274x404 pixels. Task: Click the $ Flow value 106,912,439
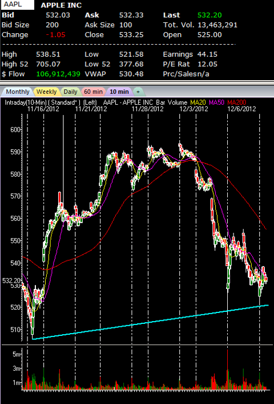pyautogui.click(x=58, y=74)
